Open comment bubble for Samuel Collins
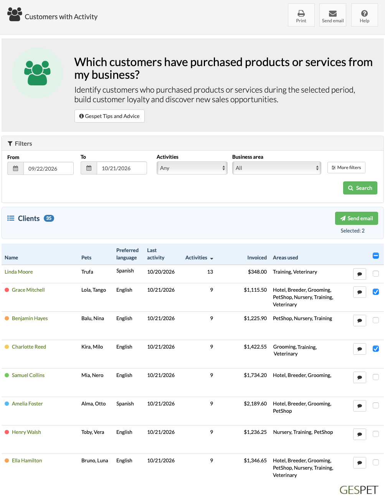Viewport: 385px width, 500px height. coord(360,377)
